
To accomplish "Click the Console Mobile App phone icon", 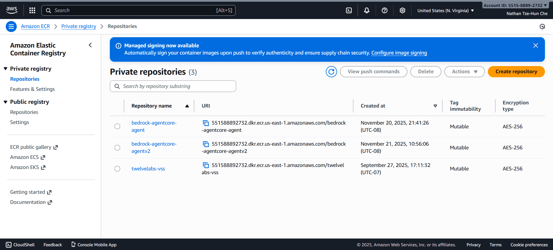I will (74, 244).
